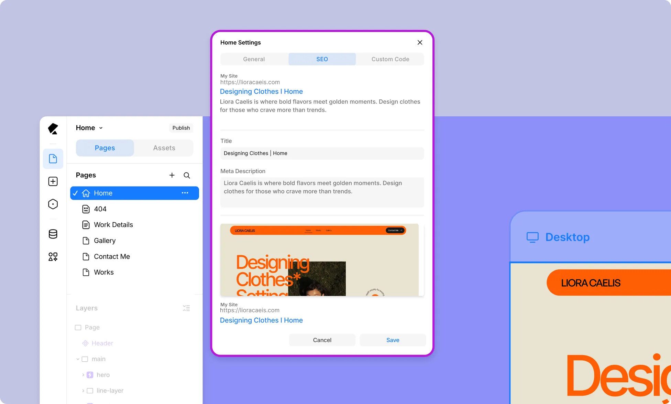Edit the Title input field

coord(322,153)
